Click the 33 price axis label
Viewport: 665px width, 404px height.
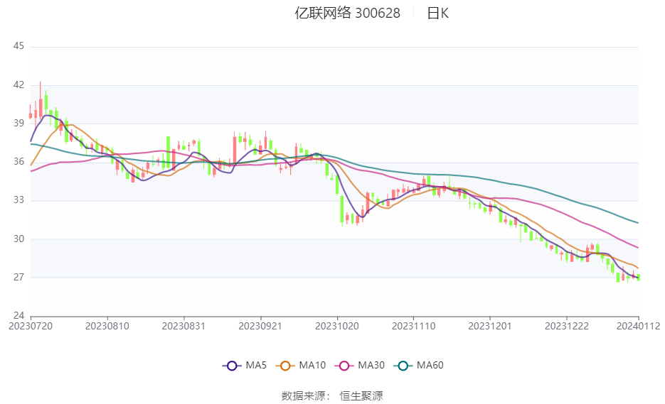tap(18, 200)
